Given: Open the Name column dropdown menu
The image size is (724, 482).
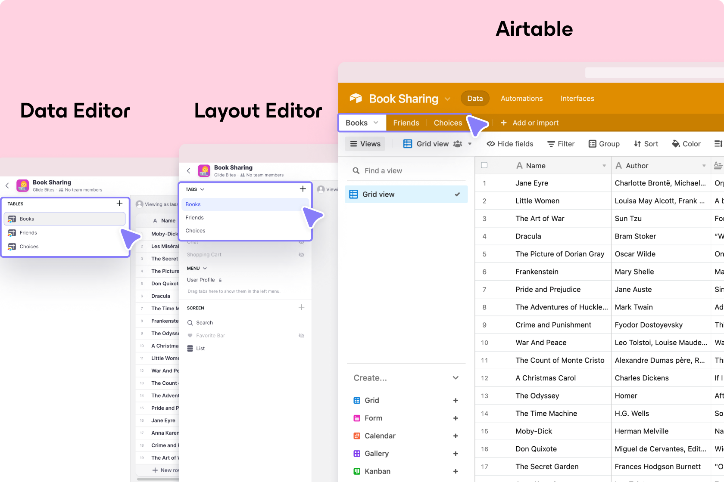Looking at the screenshot, I should point(604,165).
